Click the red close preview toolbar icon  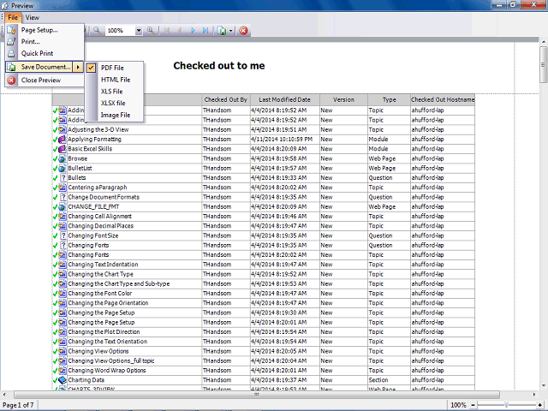pos(243,31)
